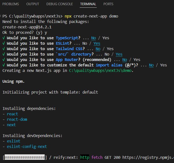The height and width of the screenshot is (163, 174).
Task: Click the react-dom dependency entry
Action: coord(17,119)
